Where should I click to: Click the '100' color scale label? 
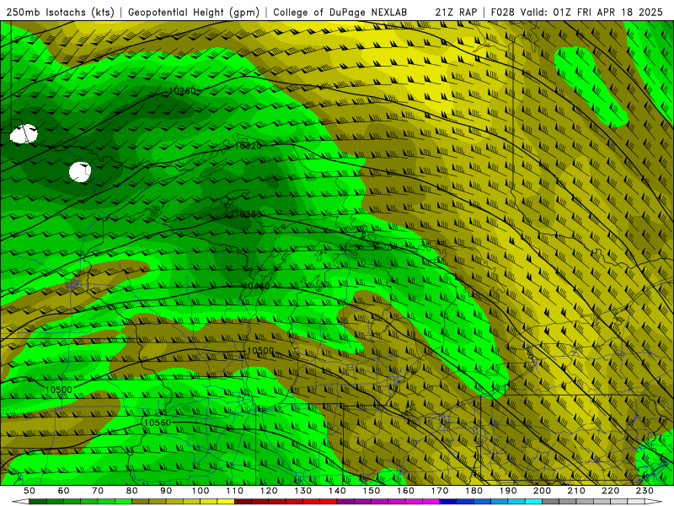click(x=201, y=491)
